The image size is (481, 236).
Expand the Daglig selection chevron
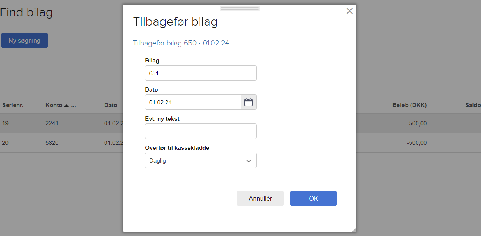248,160
